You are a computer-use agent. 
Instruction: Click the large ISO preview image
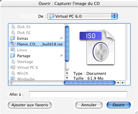click(97, 47)
